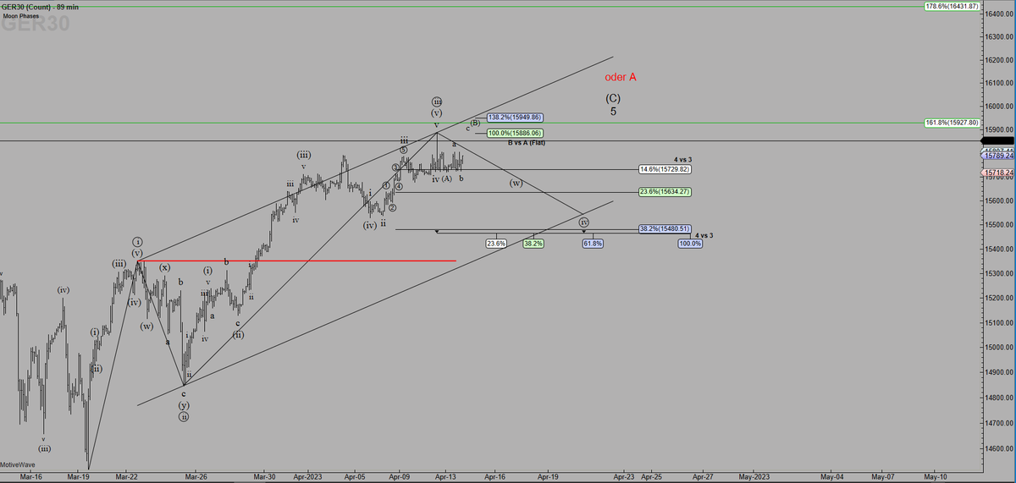Click the May-10 date on the time axis
Viewport: 1016px width, 483px height.
click(x=936, y=477)
